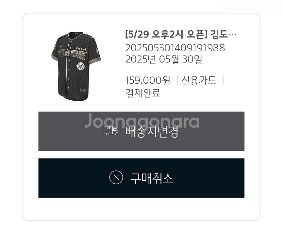Image resolution: width=283 pixels, height=245 pixels.
Task: Click the order date 2025년 05월 30일
Action: click(x=164, y=59)
